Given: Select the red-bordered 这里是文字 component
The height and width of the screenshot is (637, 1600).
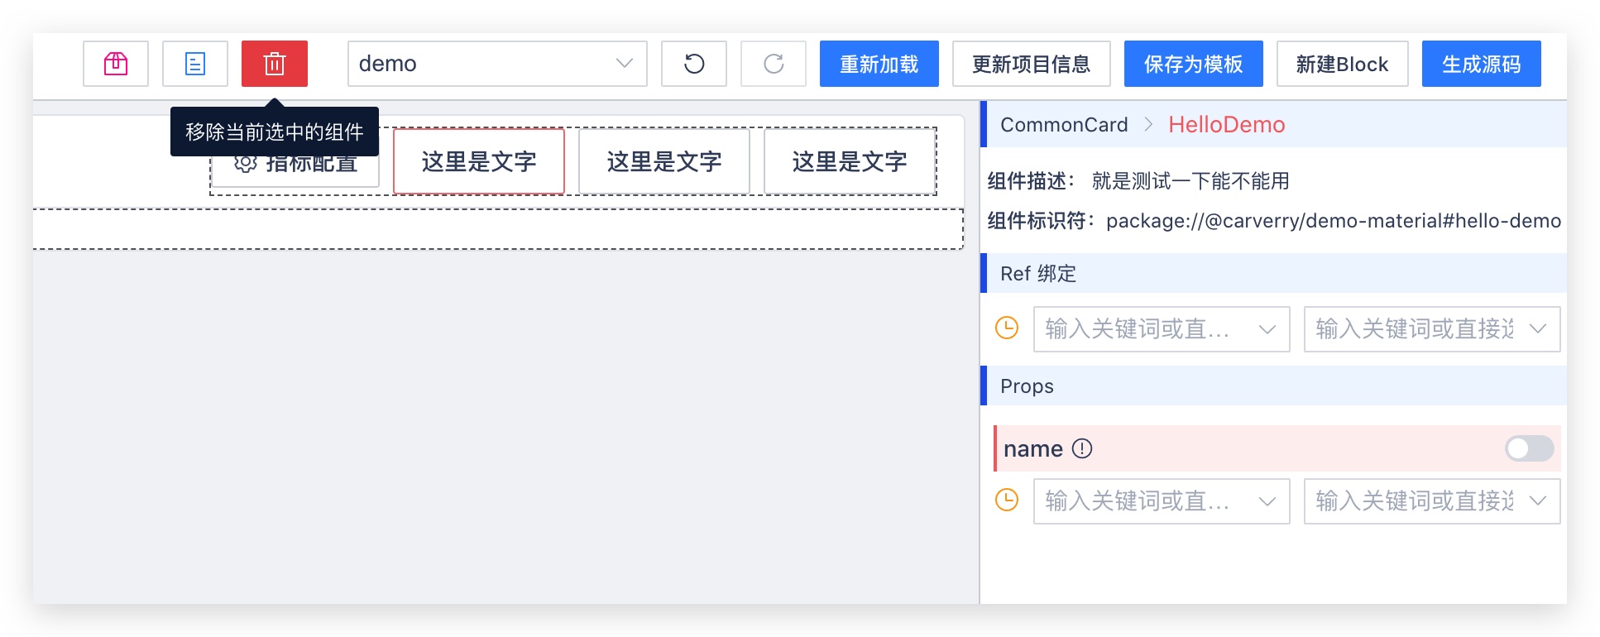Looking at the screenshot, I should point(479,161).
